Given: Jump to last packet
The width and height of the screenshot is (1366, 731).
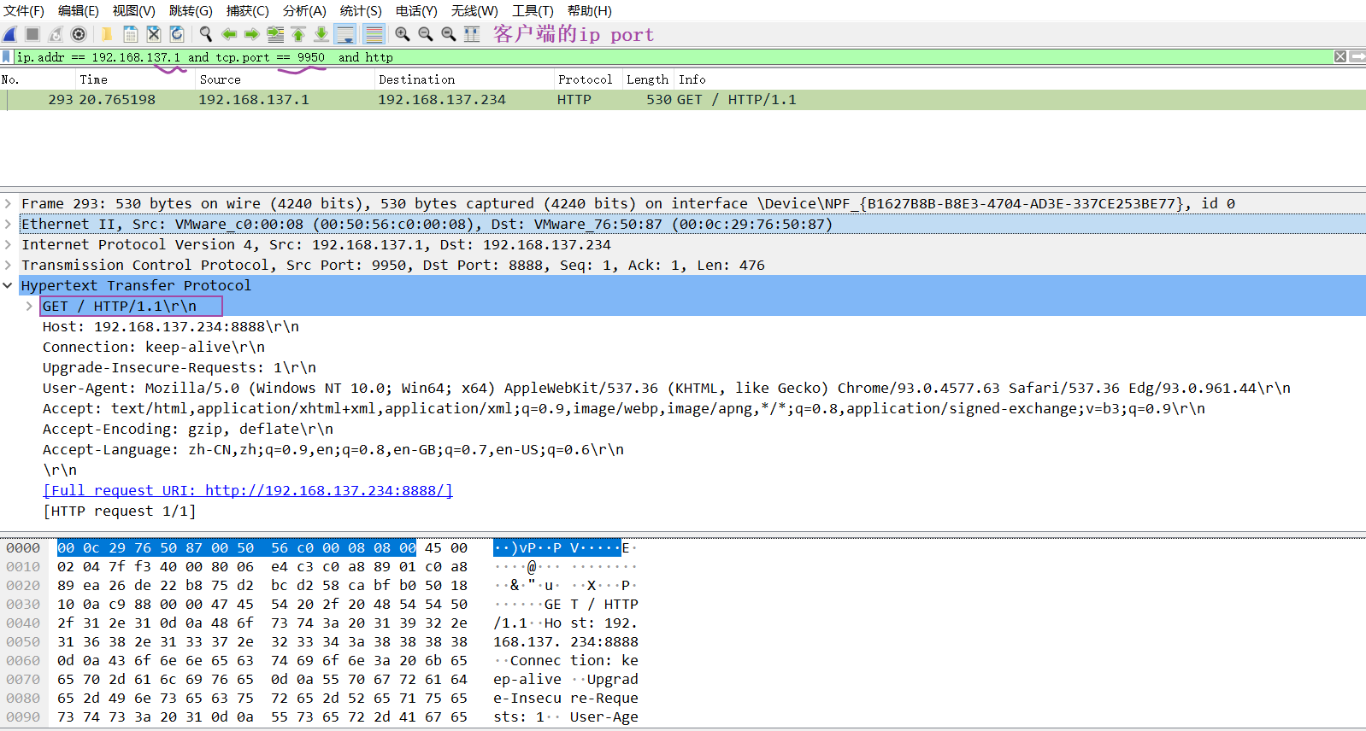Looking at the screenshot, I should pos(321,34).
